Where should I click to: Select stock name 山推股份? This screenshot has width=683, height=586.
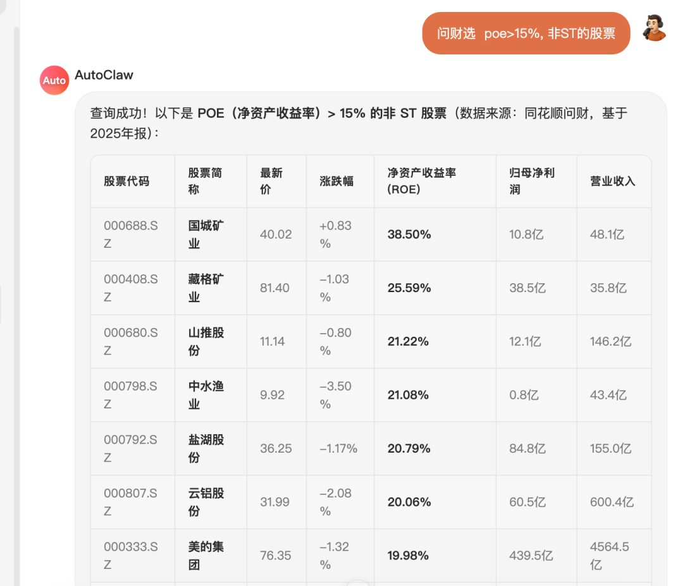click(x=206, y=342)
